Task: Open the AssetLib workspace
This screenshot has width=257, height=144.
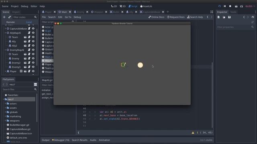Action: (146, 6)
